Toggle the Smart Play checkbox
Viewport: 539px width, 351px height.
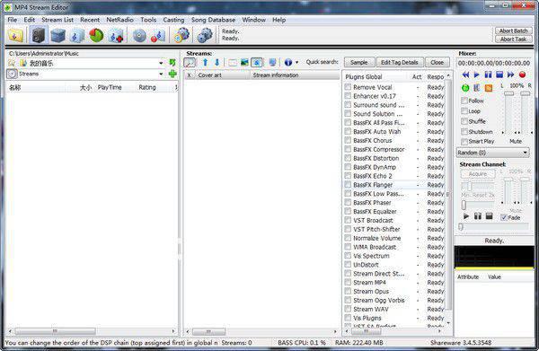(x=464, y=141)
